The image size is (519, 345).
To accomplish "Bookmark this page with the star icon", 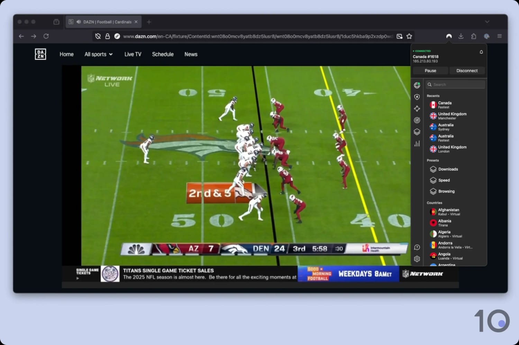I will pos(409,36).
